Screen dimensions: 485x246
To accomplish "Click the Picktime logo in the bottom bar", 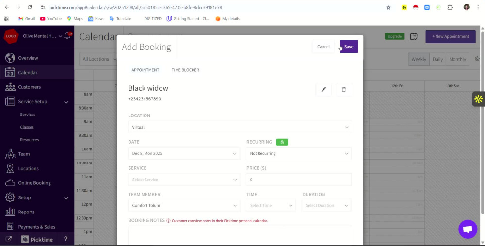I will [37, 239].
